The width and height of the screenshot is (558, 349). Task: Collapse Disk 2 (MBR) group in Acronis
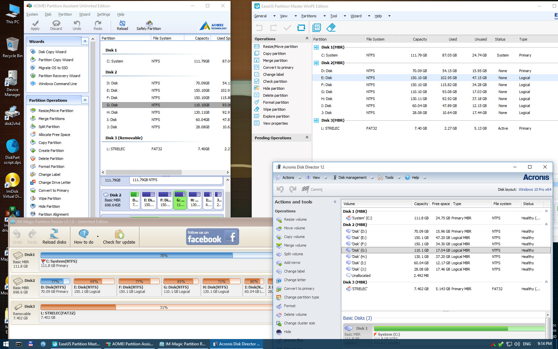coord(546,224)
